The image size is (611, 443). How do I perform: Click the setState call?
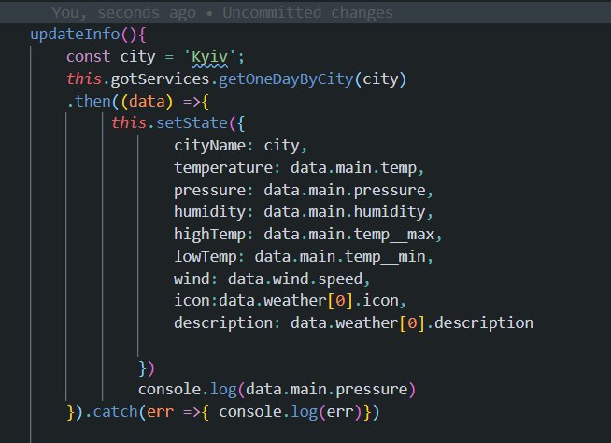click(x=192, y=123)
